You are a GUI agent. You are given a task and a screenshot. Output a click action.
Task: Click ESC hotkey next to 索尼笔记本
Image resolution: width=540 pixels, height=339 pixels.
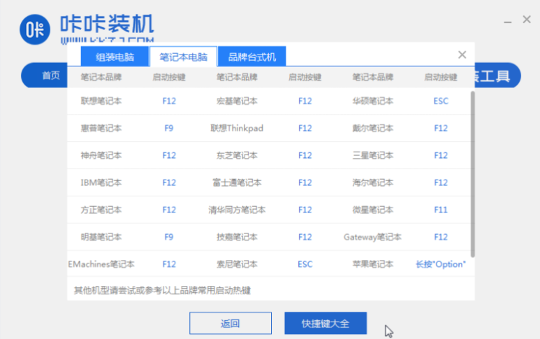point(305,264)
